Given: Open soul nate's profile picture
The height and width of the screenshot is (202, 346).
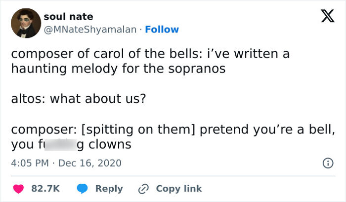Looking at the screenshot, I should coord(25,23).
